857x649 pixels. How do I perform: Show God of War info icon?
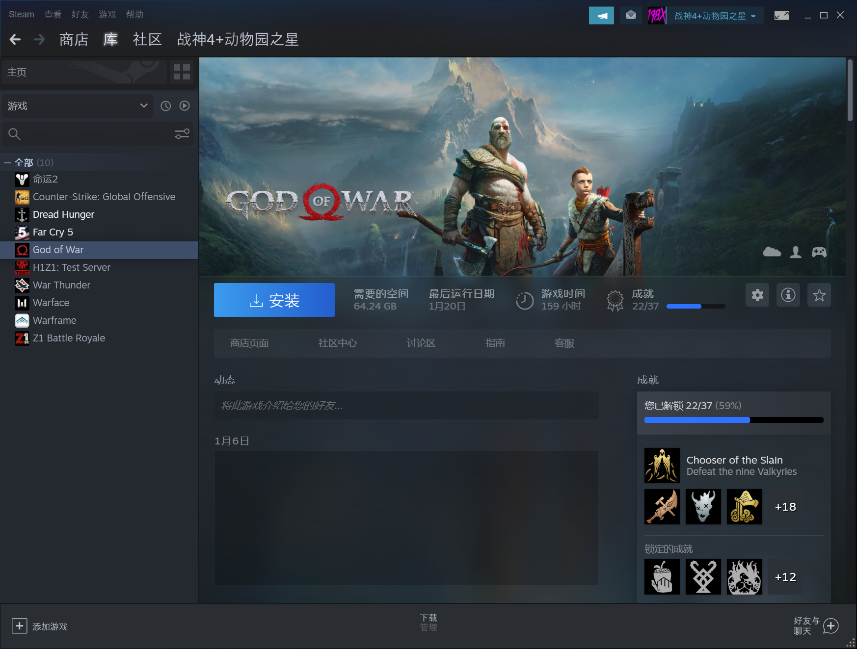[x=788, y=295]
